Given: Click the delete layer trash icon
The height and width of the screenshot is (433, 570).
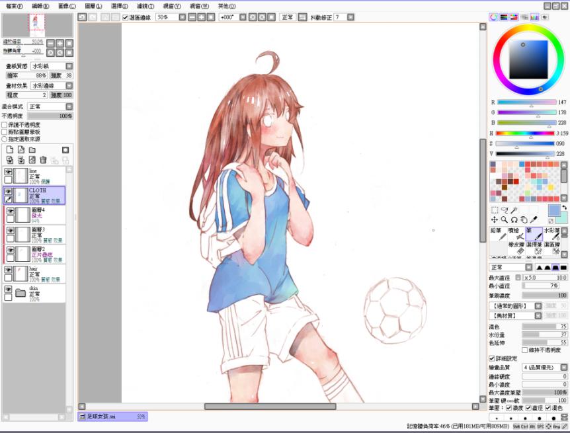Looking at the screenshot, I should click(x=43, y=160).
